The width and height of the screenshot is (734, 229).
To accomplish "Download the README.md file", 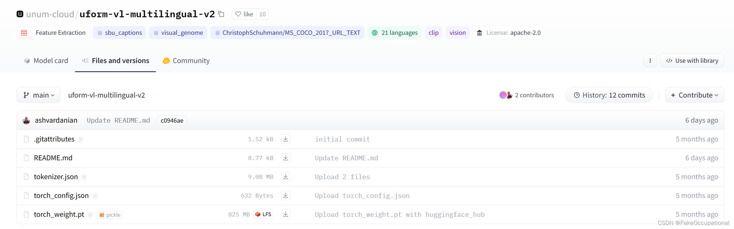I will point(285,158).
